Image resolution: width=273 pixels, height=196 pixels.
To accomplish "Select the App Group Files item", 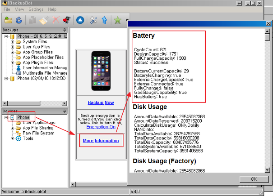I will [37, 52].
